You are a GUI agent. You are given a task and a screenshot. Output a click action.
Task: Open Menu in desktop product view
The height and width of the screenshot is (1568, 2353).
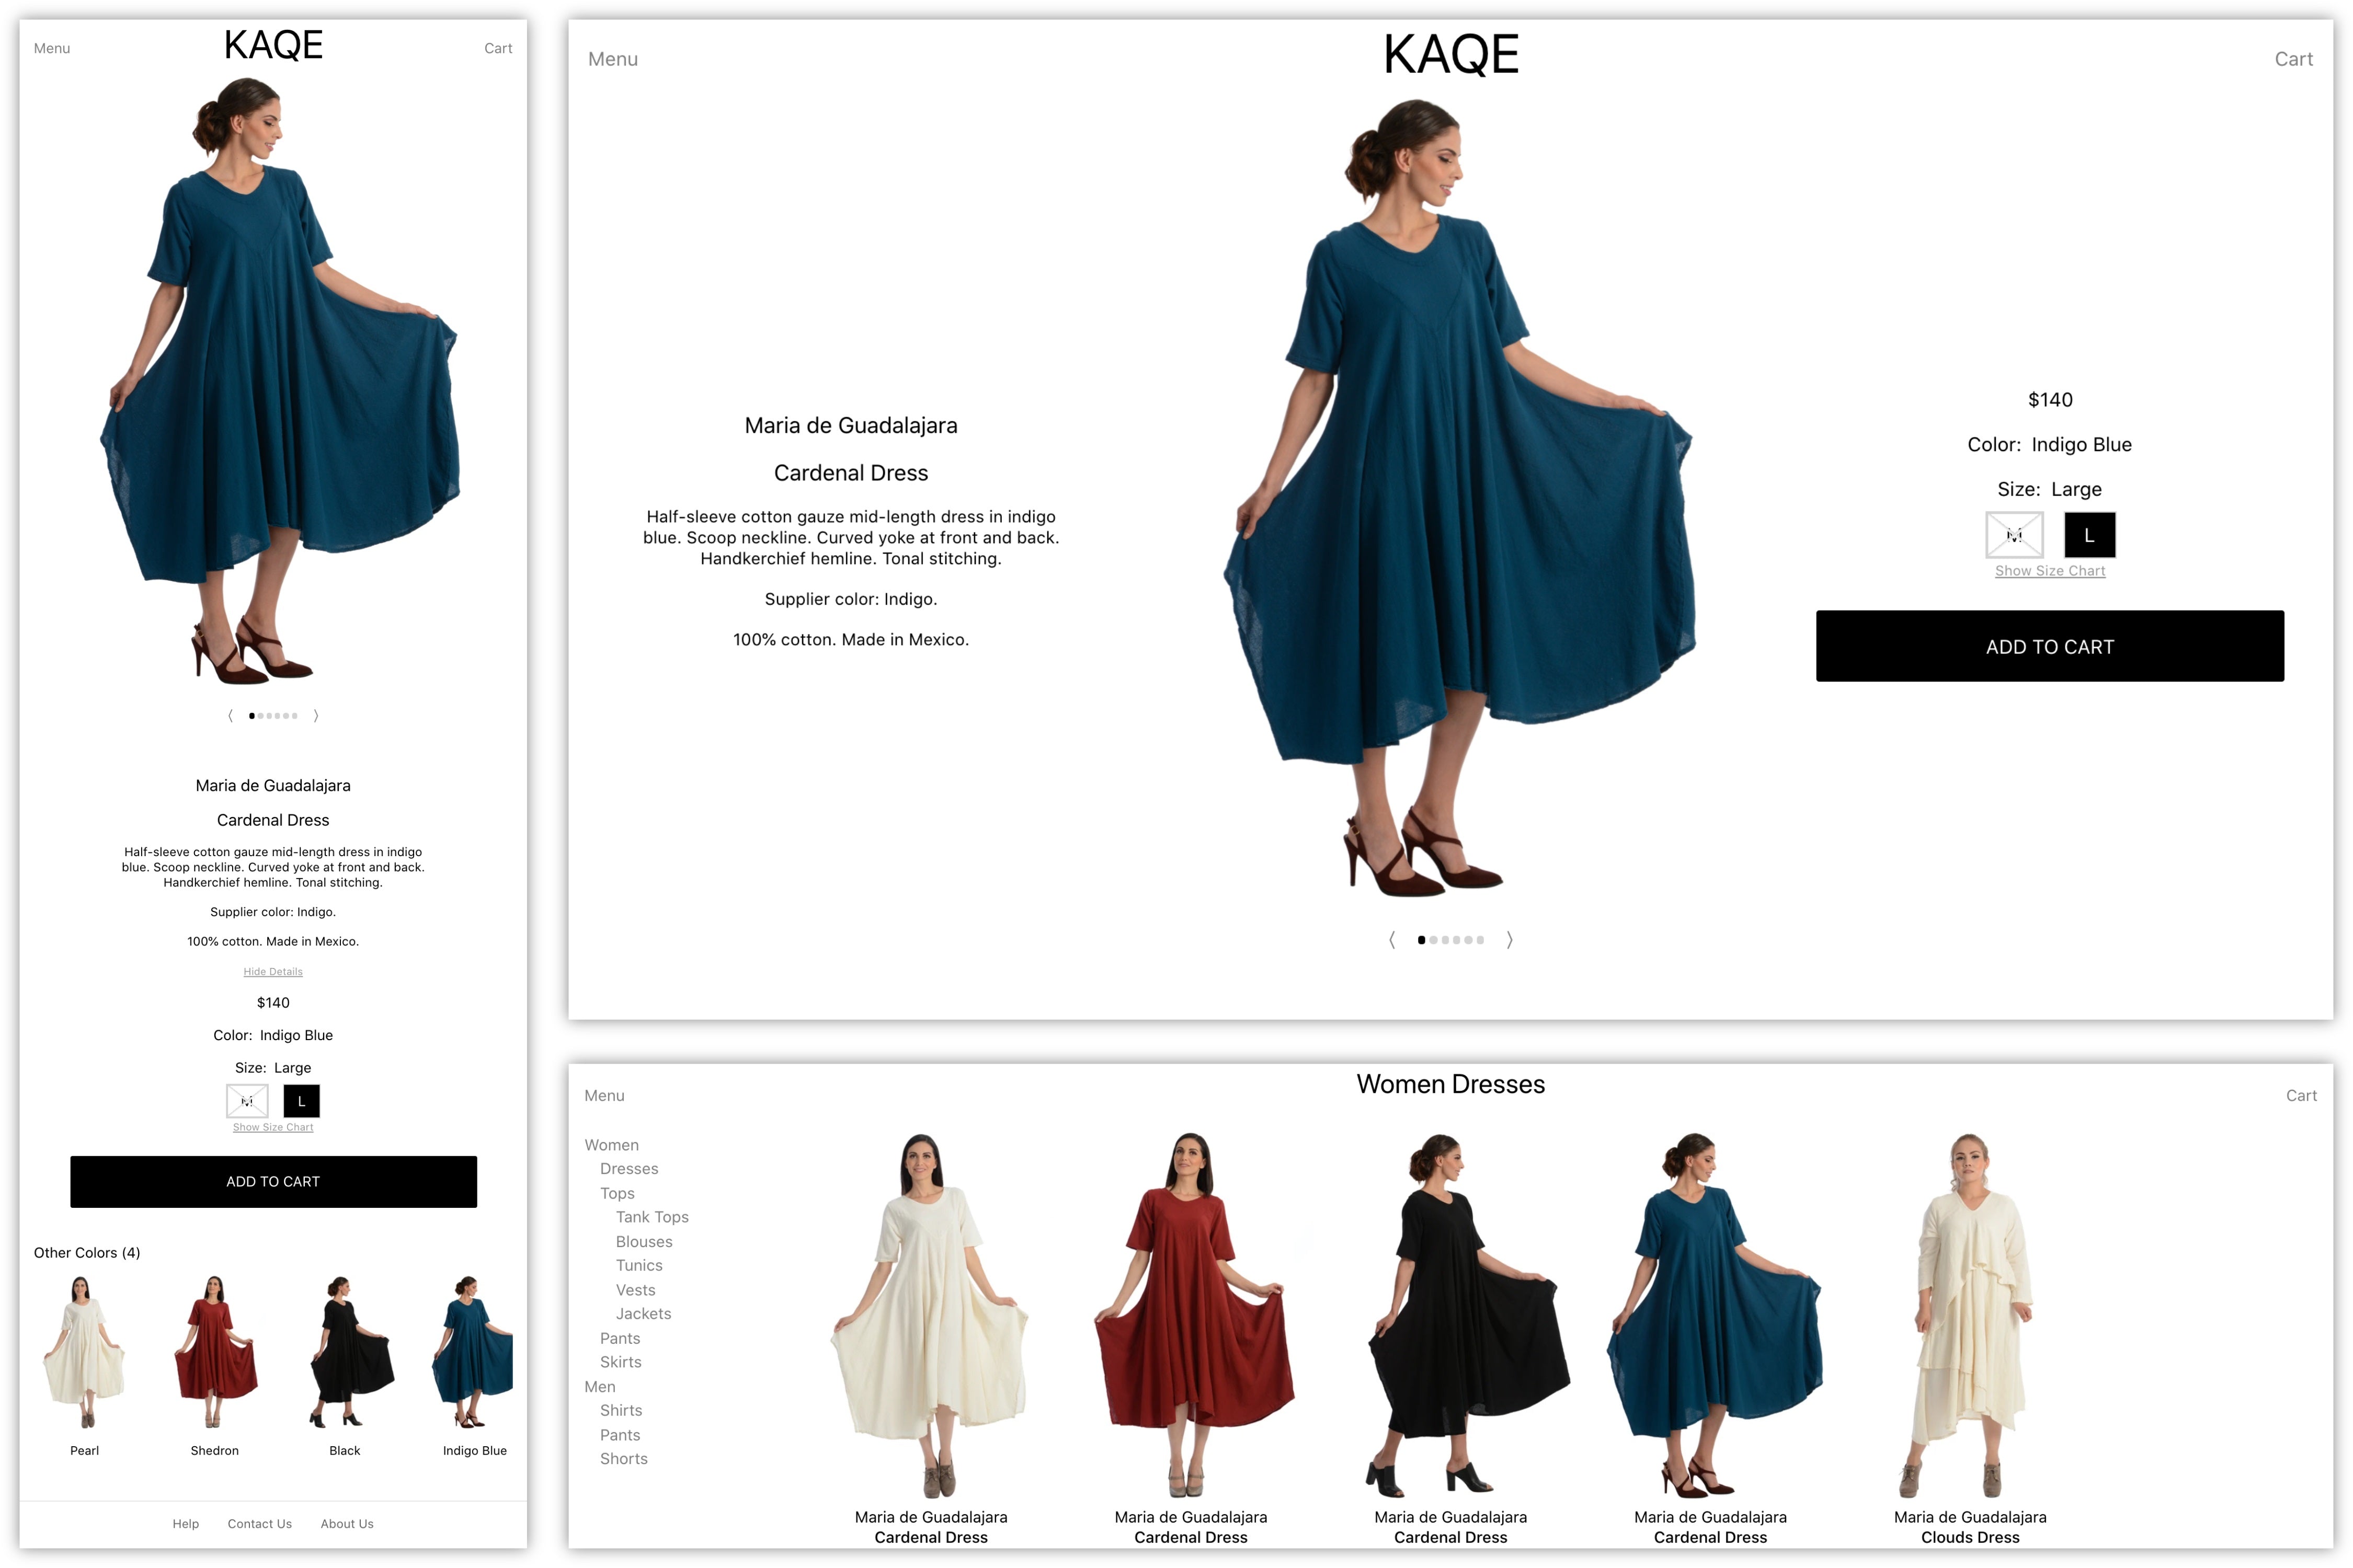coord(613,59)
